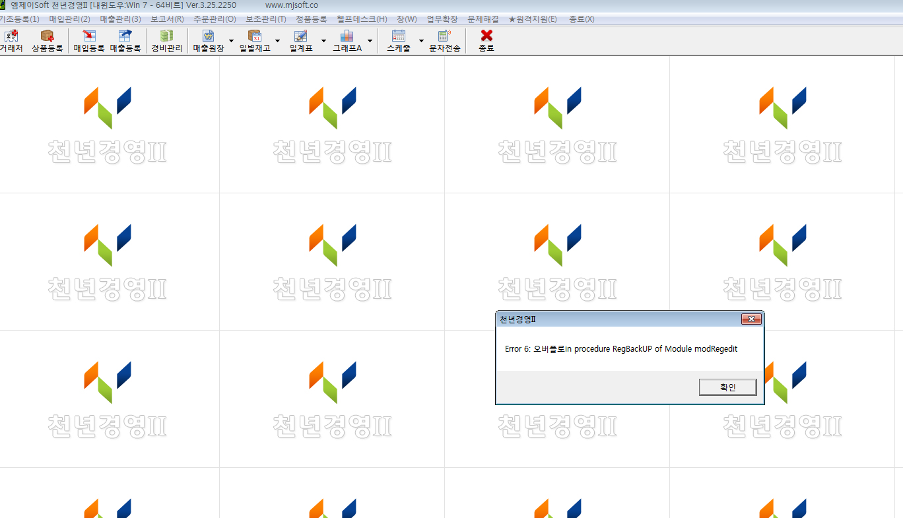Open the 일계표 daily summary icon

point(301,41)
